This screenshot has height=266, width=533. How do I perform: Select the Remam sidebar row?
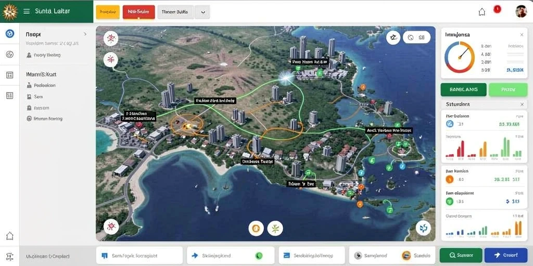click(37, 108)
